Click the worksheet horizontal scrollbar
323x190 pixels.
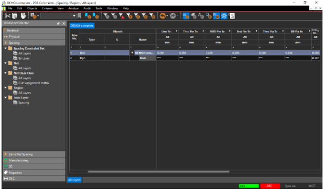click(x=158, y=172)
